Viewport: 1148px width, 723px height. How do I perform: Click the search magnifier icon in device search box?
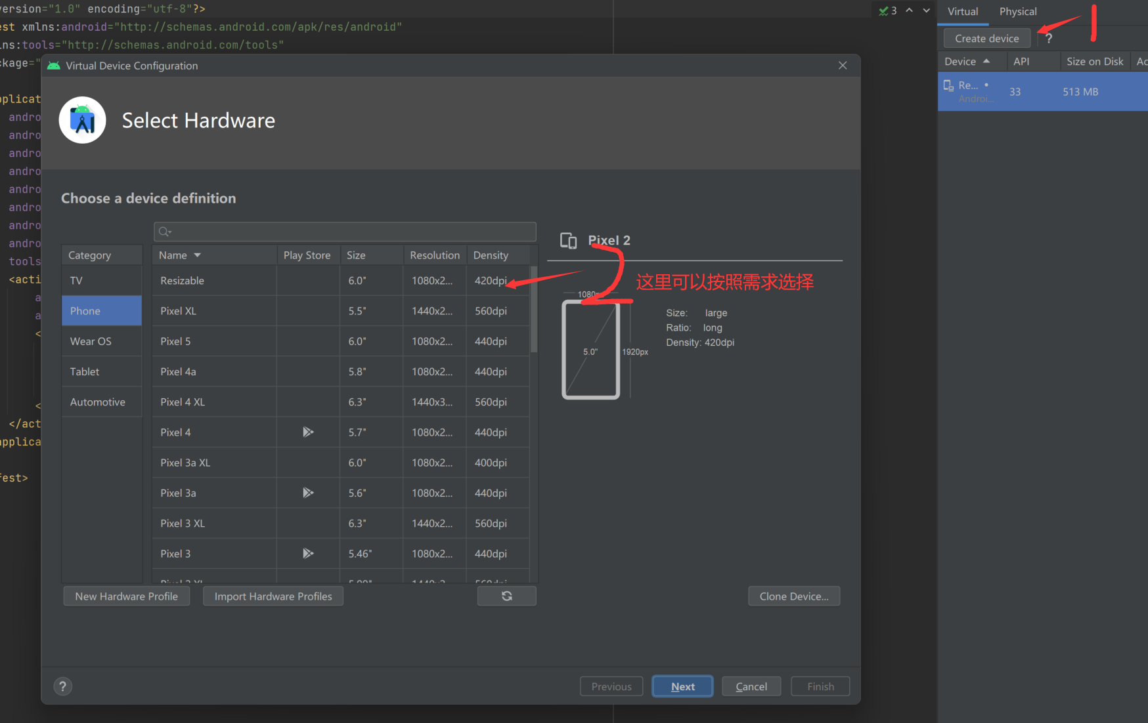coord(164,232)
